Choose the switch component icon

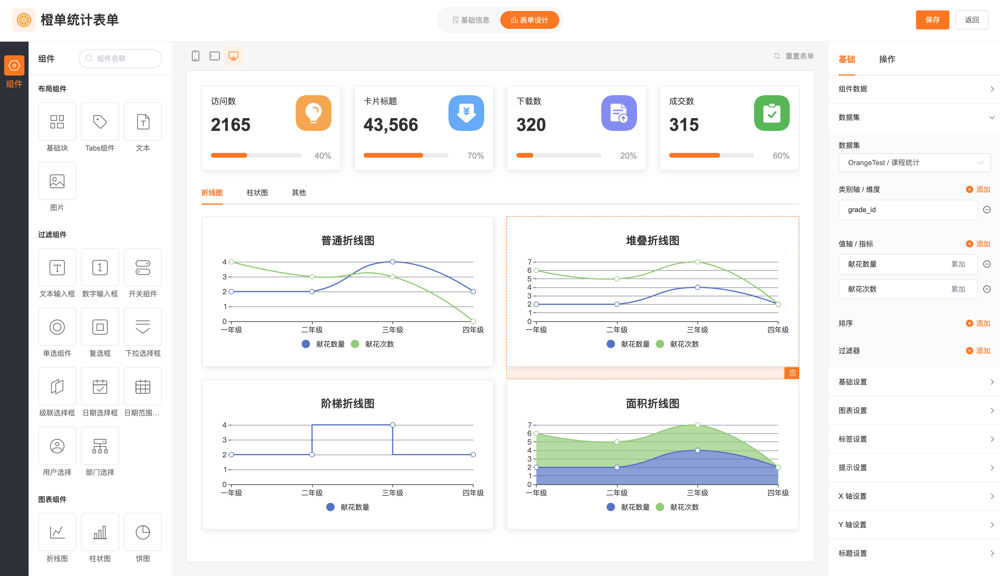click(x=143, y=267)
